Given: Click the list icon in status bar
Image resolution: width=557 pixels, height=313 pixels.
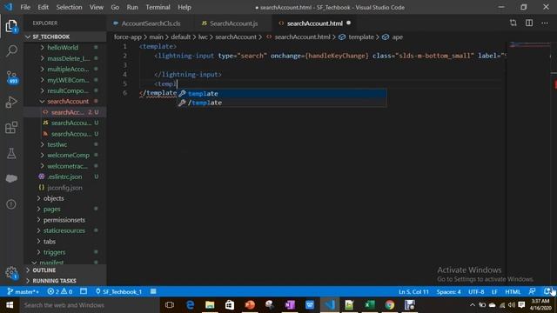Looking at the screenshot, I should [153, 291].
